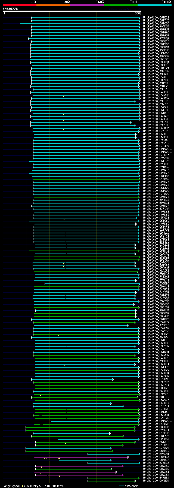Select the UniRef100_B6TMJ0 label
174x488 pixels.
[156, 113]
